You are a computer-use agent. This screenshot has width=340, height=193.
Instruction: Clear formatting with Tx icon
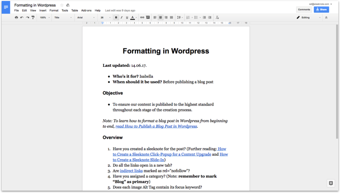pyautogui.click(x=217, y=17)
